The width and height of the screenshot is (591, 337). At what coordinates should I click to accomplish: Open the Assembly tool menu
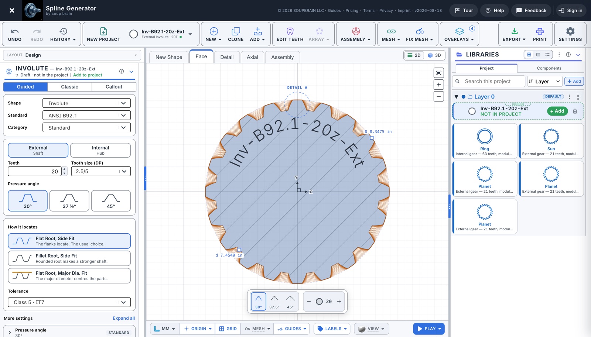pos(356,34)
